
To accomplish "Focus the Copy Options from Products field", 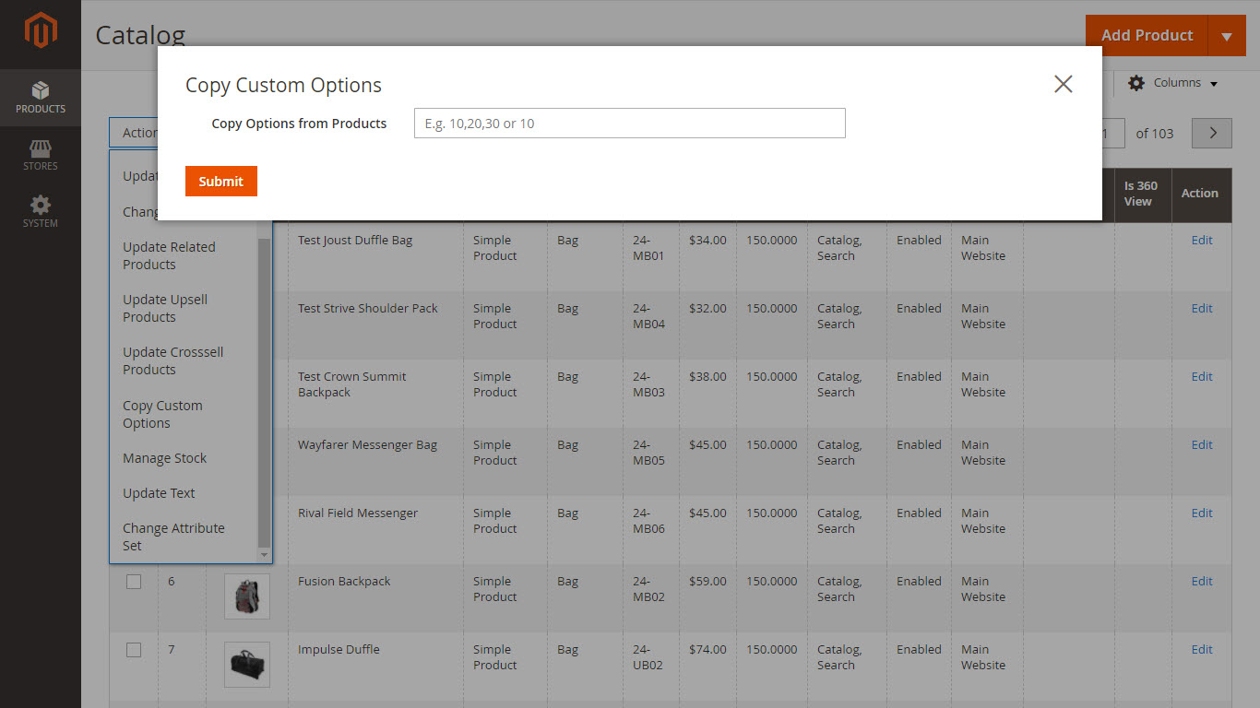I will pyautogui.click(x=629, y=124).
